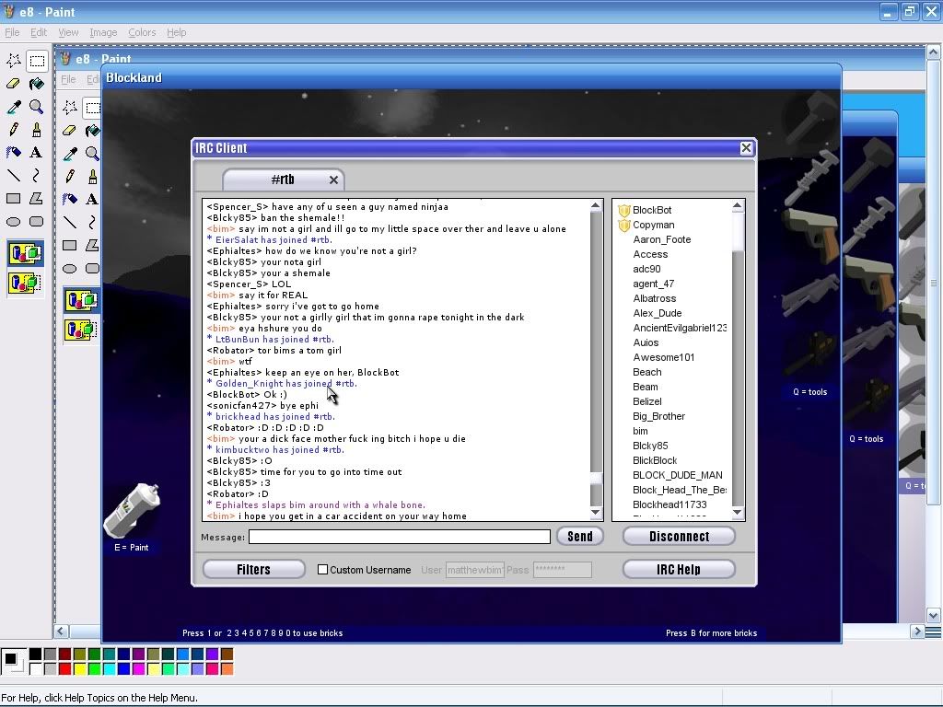Click the "EierSalat has joined #rtb." line
The image size is (943, 707).
[x=270, y=240]
